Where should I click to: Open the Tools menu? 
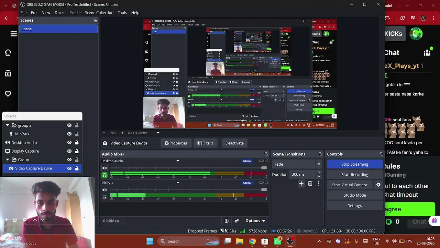(x=122, y=13)
